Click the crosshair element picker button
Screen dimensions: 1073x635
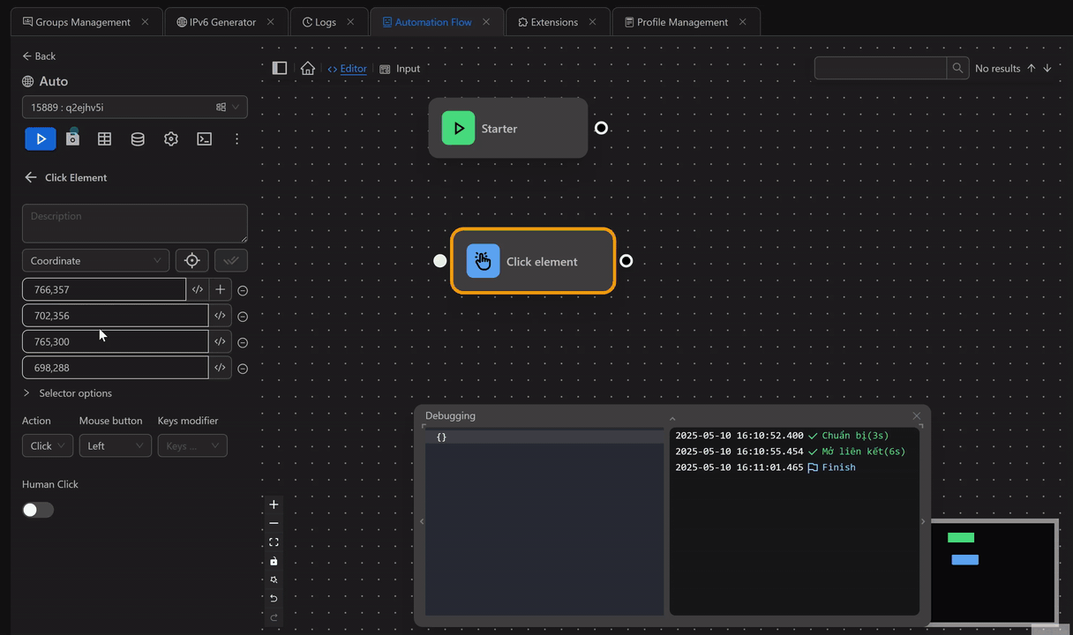[x=191, y=260]
